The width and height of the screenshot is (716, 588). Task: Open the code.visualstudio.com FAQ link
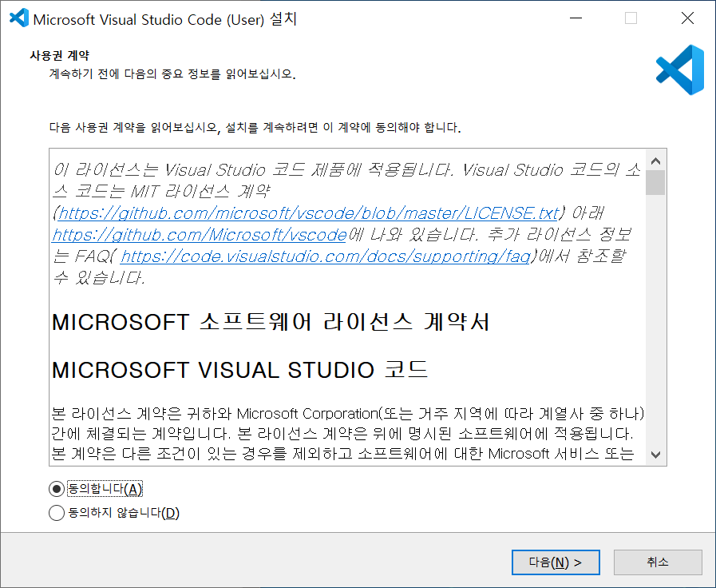click(326, 256)
